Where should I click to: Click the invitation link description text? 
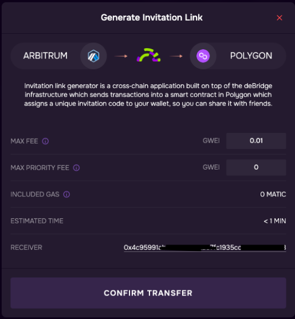tap(148, 94)
